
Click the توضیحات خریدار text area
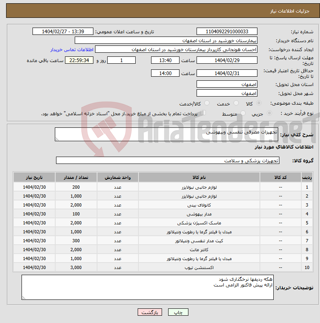coord(148,287)
